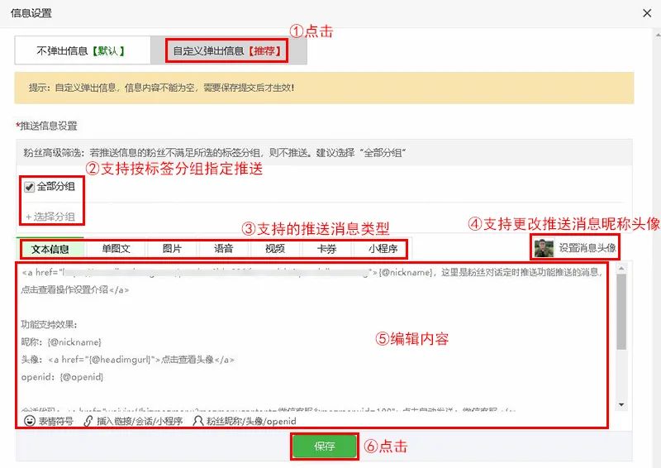
Task: Click the 头像 href headimgurl line in editor
Action: click(x=127, y=360)
